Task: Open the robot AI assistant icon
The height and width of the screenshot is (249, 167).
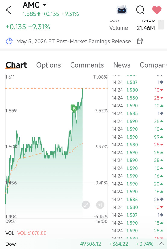Action: tap(122, 10)
